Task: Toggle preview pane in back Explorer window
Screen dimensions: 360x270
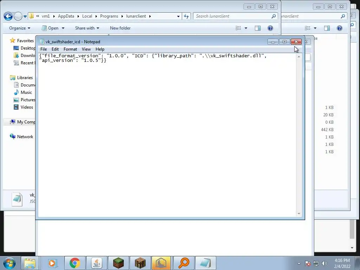Action: [x=327, y=28]
